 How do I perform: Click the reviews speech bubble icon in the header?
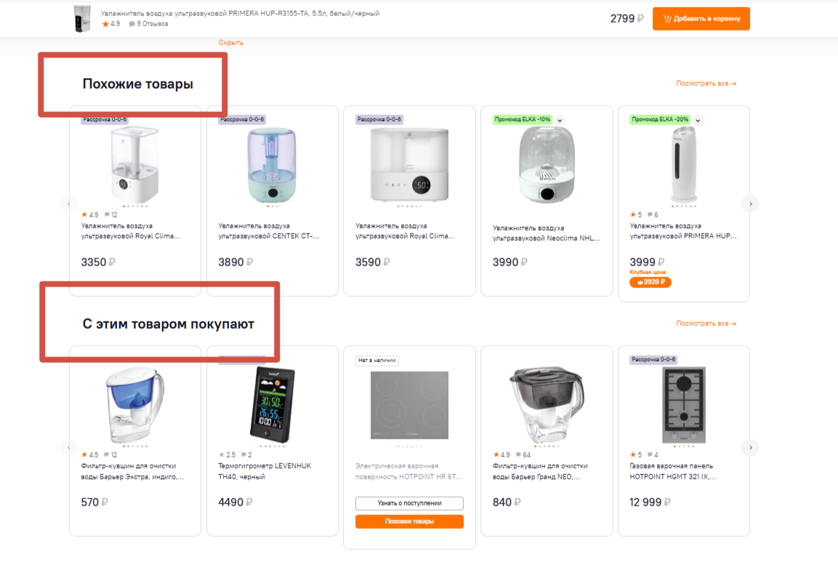click(x=132, y=24)
